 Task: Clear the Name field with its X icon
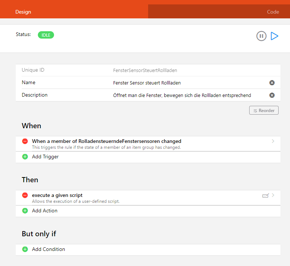(272, 83)
